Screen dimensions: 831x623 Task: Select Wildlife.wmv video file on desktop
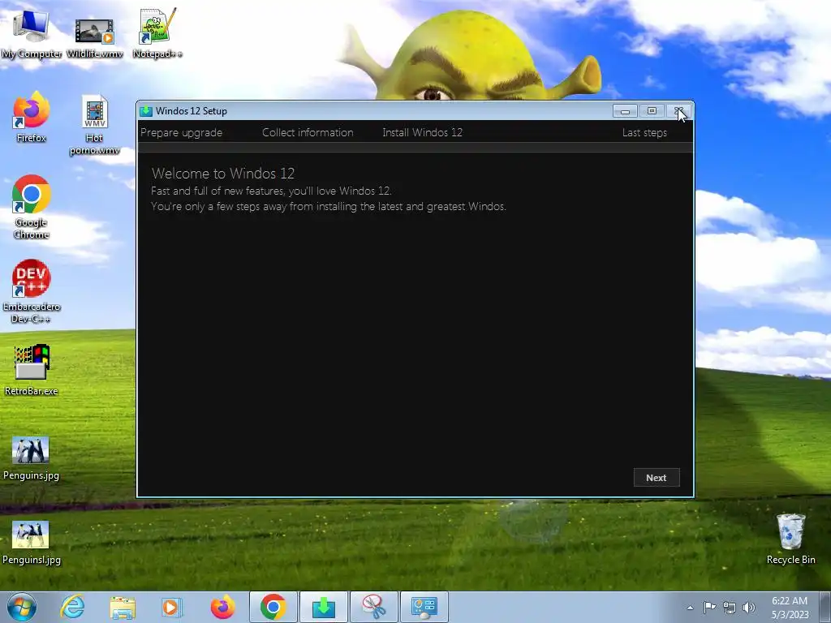(x=94, y=37)
